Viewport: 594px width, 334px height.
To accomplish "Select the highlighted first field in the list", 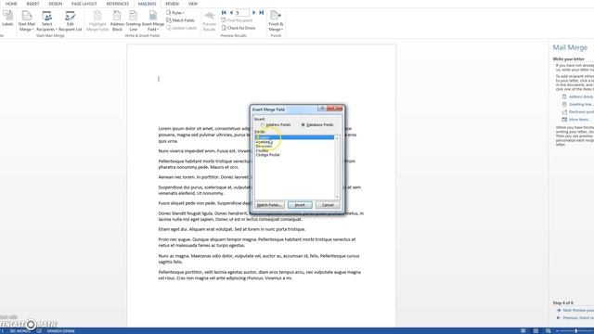I will tap(295, 137).
